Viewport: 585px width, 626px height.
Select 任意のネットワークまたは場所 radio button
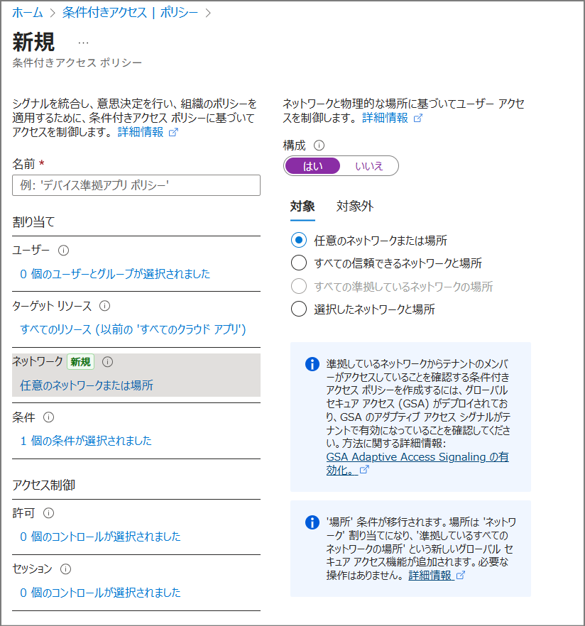[x=299, y=241]
